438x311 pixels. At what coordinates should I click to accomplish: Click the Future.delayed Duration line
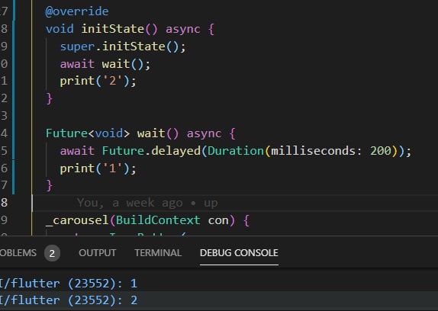(236, 151)
